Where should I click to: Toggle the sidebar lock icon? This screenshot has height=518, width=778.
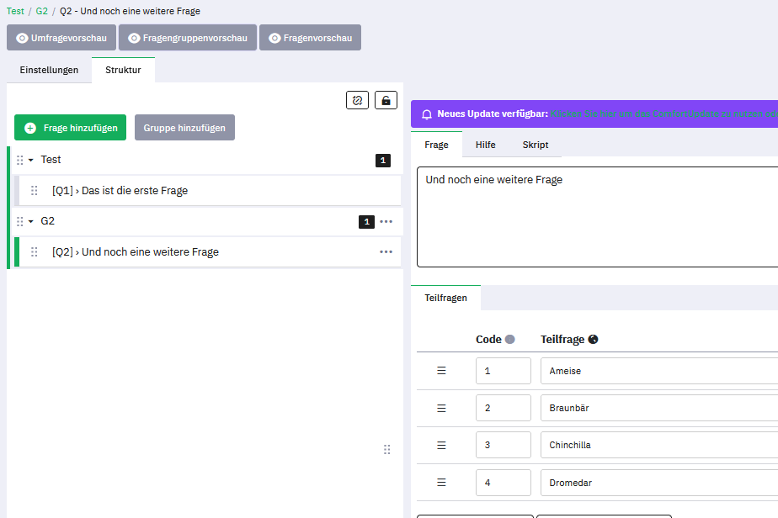point(386,100)
